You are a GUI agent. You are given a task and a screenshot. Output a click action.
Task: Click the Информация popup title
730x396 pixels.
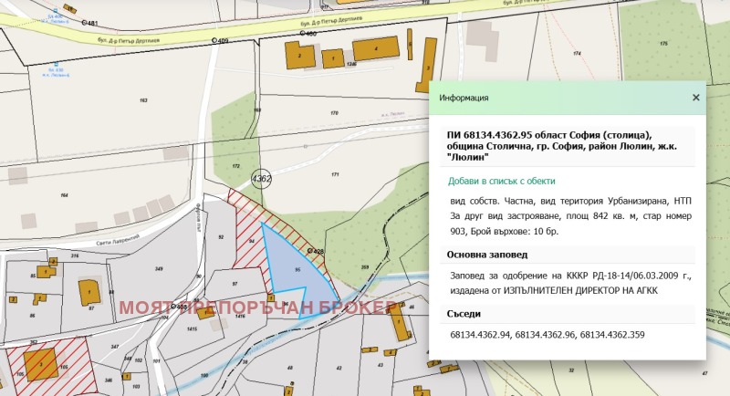[464, 98]
